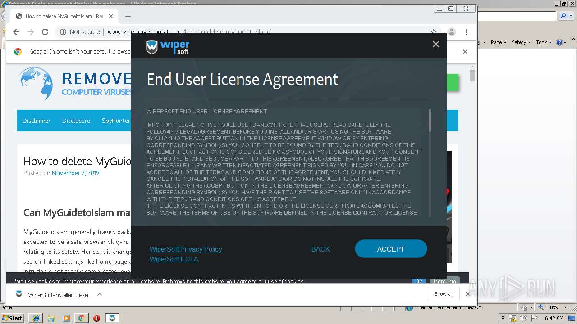The height and width of the screenshot is (324, 577).
Task: Show hidden system tray icons
Action: tap(503, 318)
